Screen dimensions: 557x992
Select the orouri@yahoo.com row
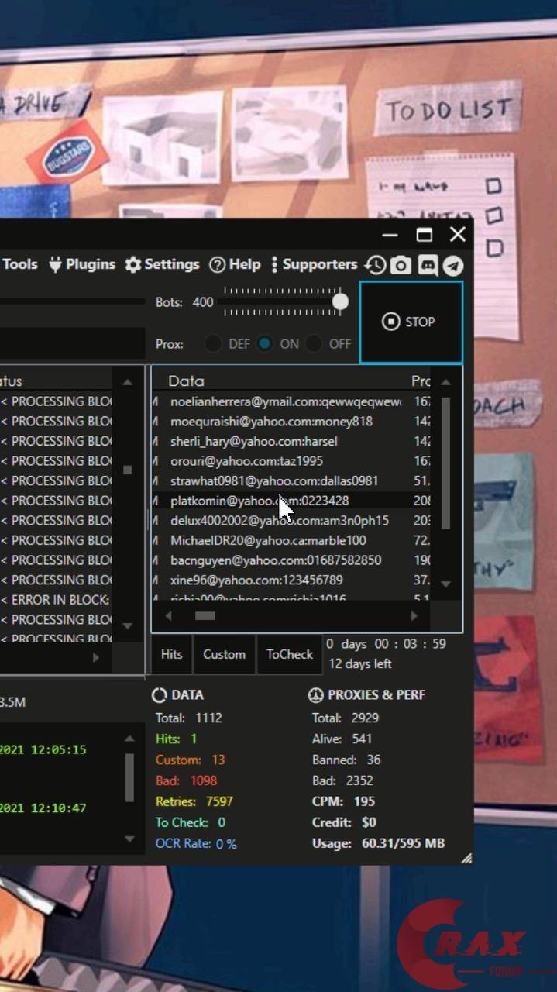tap(291, 461)
